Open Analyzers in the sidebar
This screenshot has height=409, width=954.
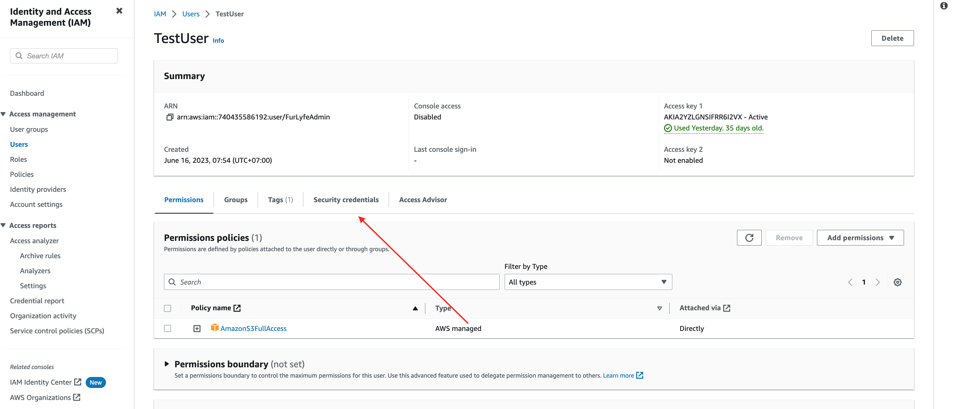pos(35,271)
